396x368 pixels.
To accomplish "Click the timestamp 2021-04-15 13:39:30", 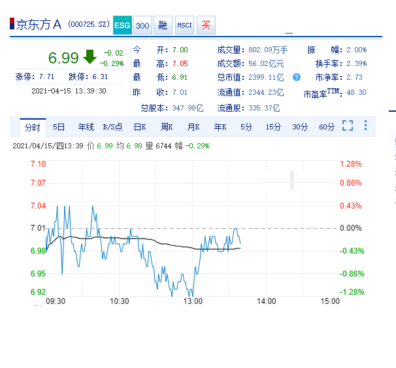I will coord(69,91).
